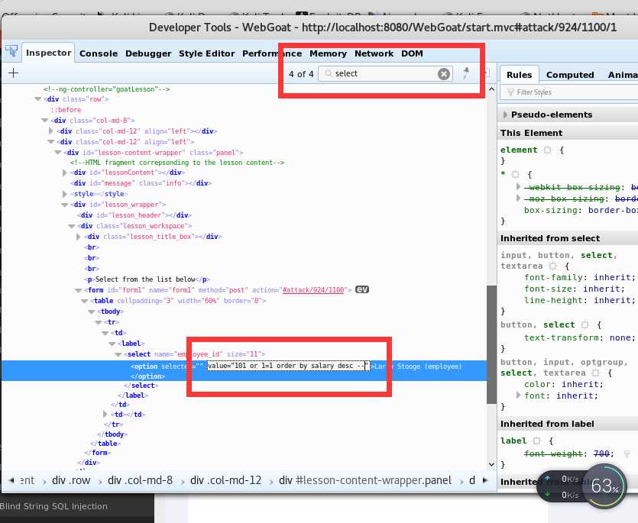Click the highlighter icon next to the 'label' rule

coord(536,441)
